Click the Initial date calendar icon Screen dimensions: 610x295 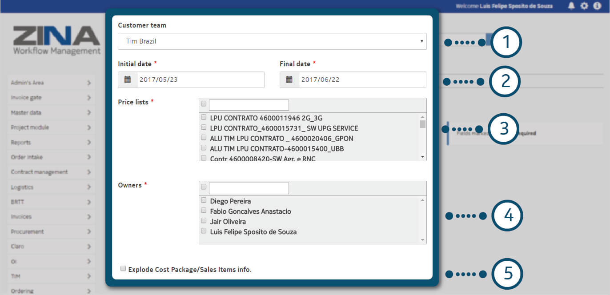(128, 80)
